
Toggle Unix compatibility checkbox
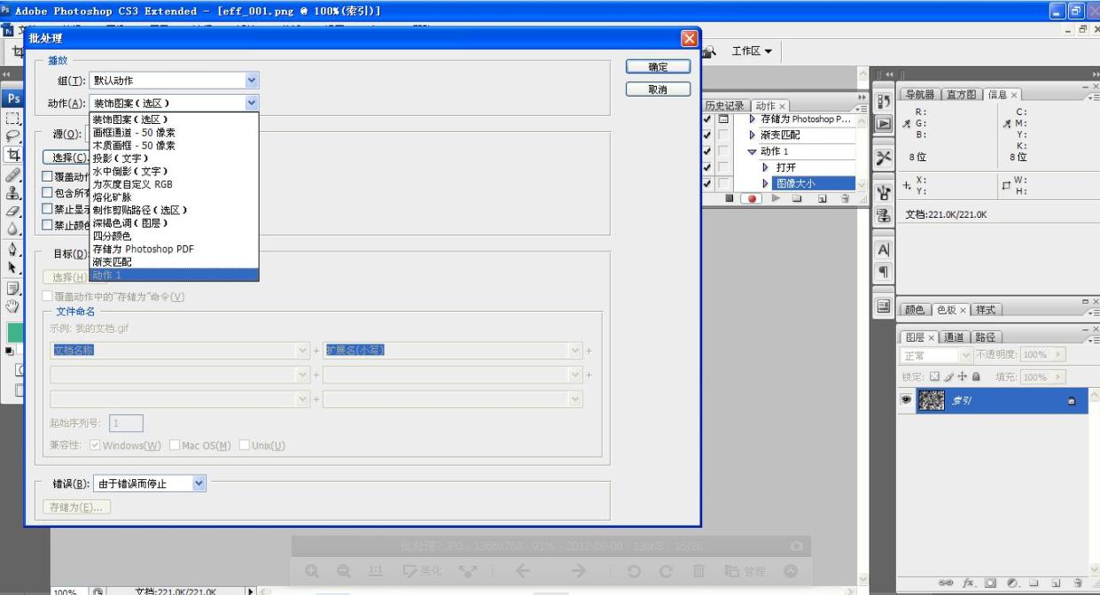point(245,444)
